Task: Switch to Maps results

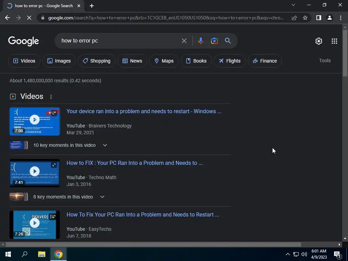Action: 164,61
